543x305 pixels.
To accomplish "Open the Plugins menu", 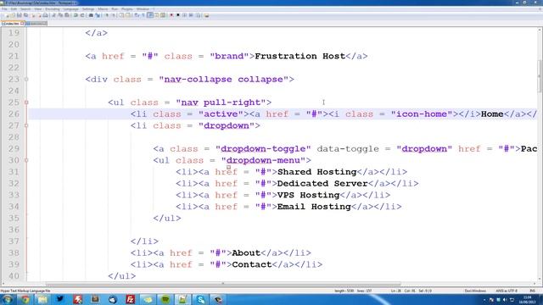I will coord(127,9).
